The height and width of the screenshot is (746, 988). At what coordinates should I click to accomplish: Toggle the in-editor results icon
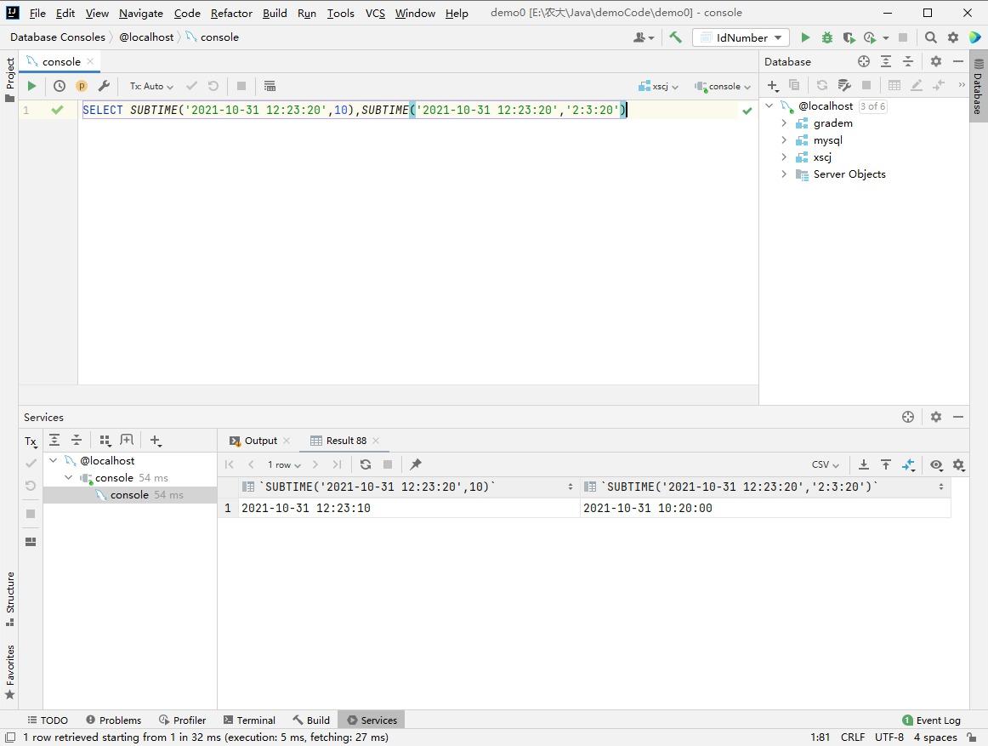click(270, 86)
